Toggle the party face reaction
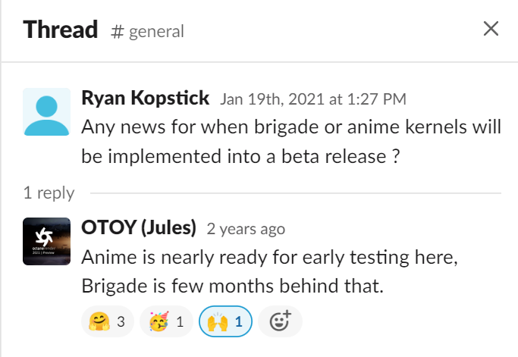 (167, 321)
